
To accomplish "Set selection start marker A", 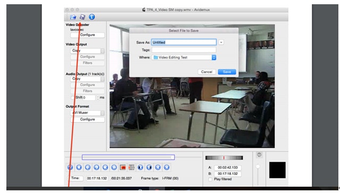I will coord(123,167).
